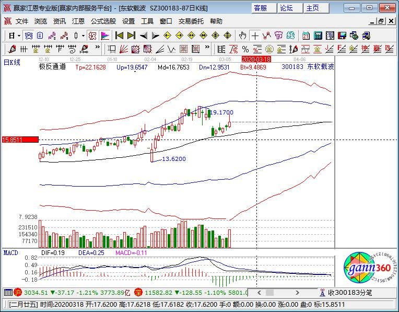Click the 日K线 chart label
Screen dimensions: 399x312
[x=11, y=62]
